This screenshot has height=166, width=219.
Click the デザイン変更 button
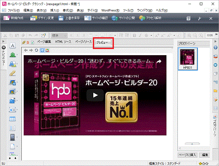point(42,18)
